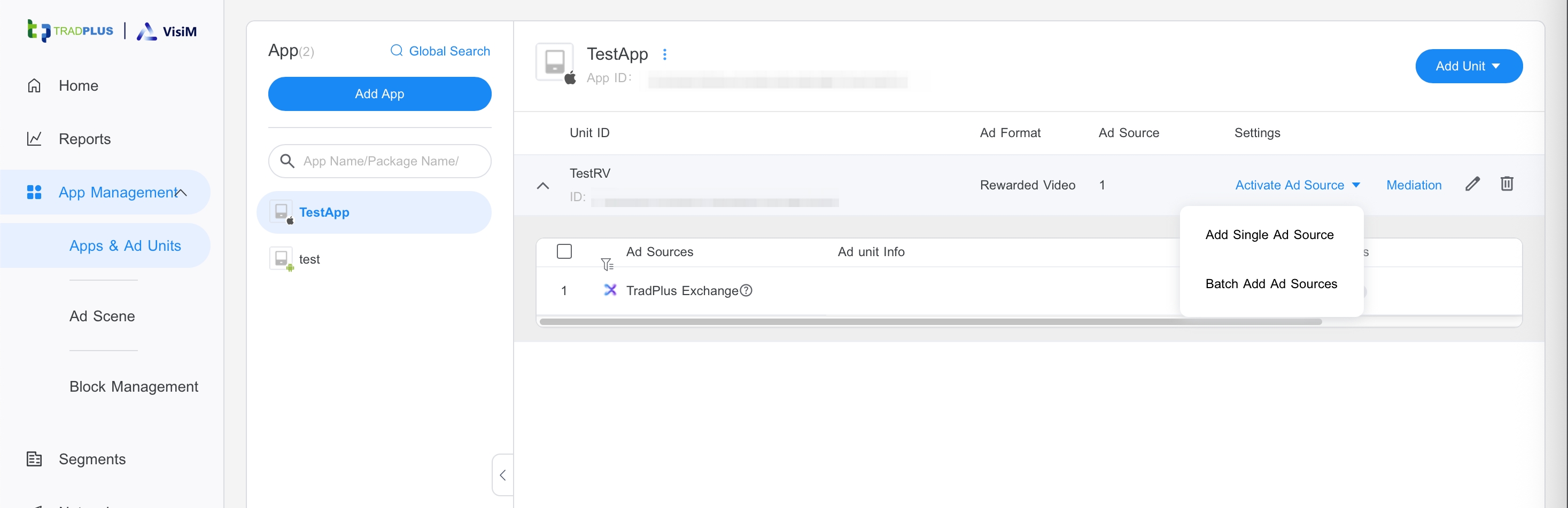The width and height of the screenshot is (1568, 508).
Task: Choose Add Single Ad Source
Action: (1269, 235)
